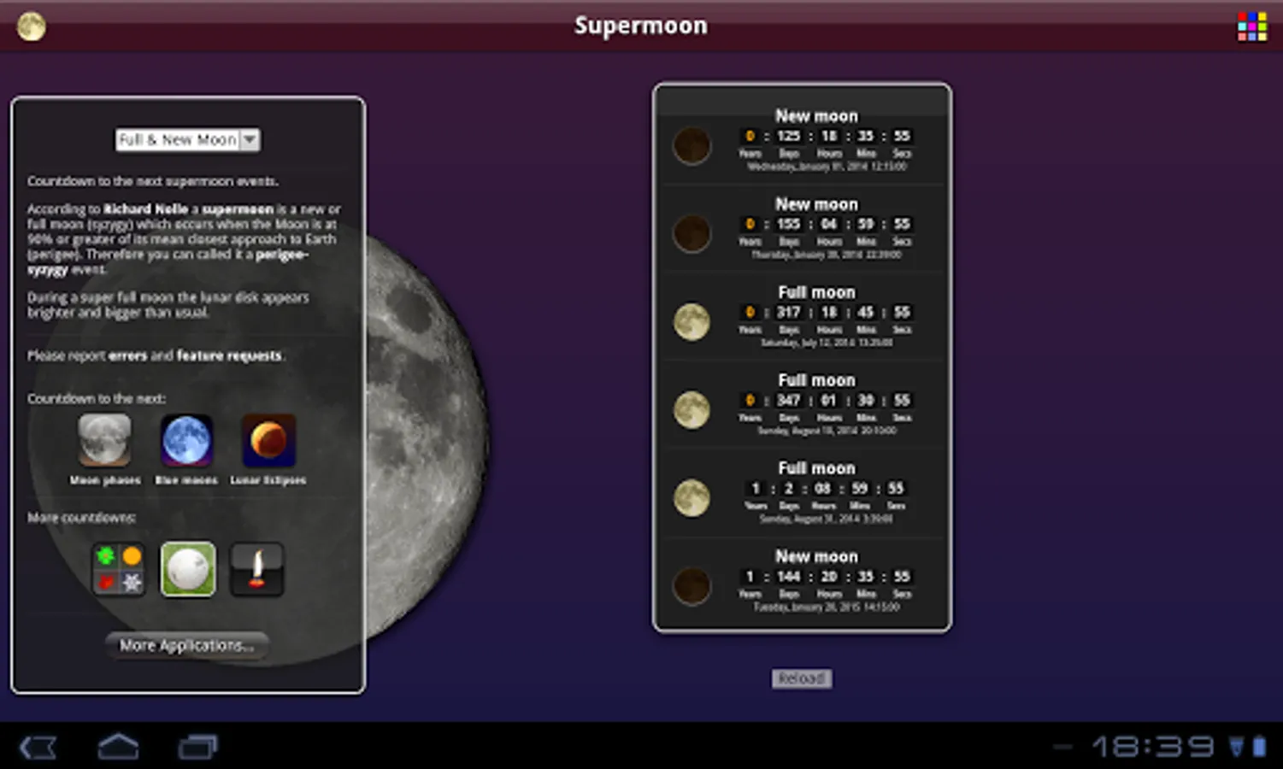Click the 347 days counter value
The height and width of the screenshot is (769, 1283).
[x=788, y=400]
